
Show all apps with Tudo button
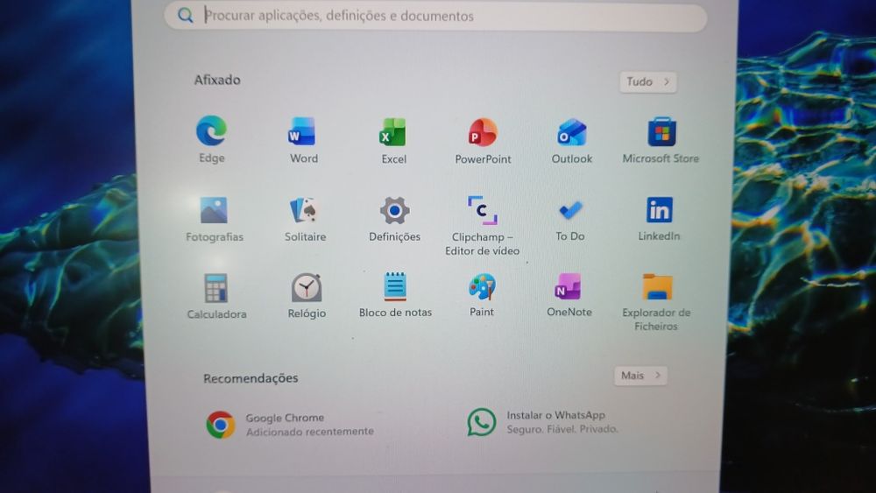point(648,82)
